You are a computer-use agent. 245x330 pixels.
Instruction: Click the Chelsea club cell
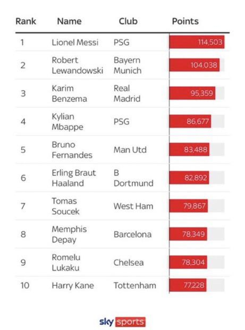pos(129,263)
